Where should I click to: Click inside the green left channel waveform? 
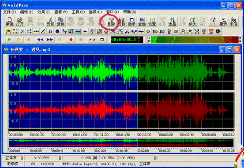pyautogui.click(x=121, y=72)
